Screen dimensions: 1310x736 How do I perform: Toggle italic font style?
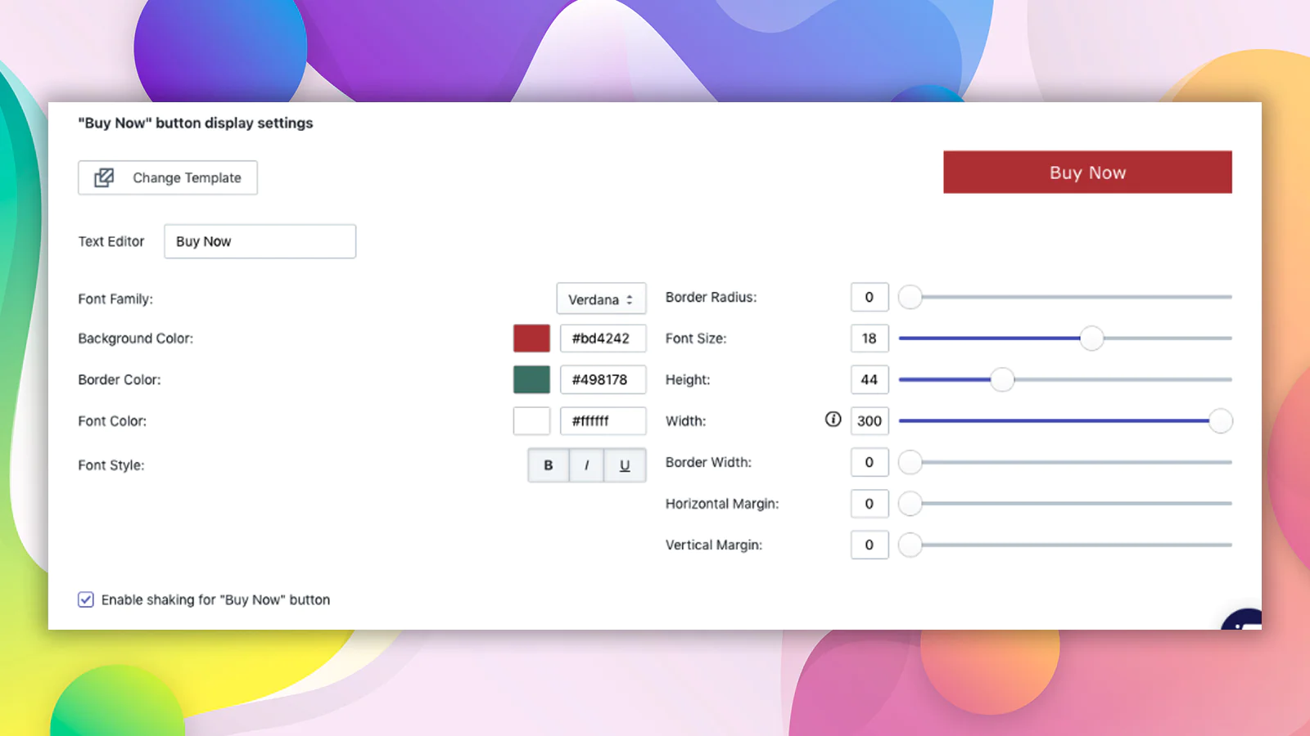click(586, 464)
